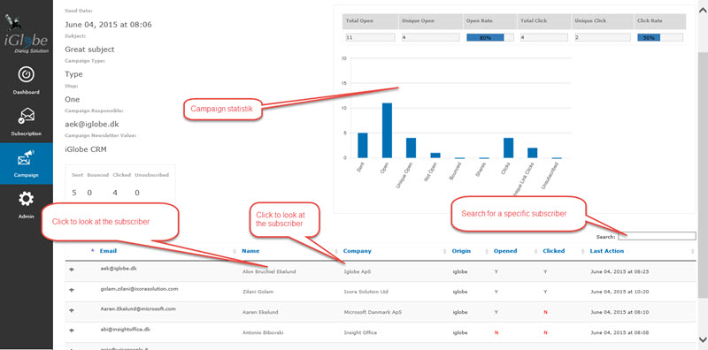Click last action June 04, 2015 at 08:10

click(x=619, y=312)
